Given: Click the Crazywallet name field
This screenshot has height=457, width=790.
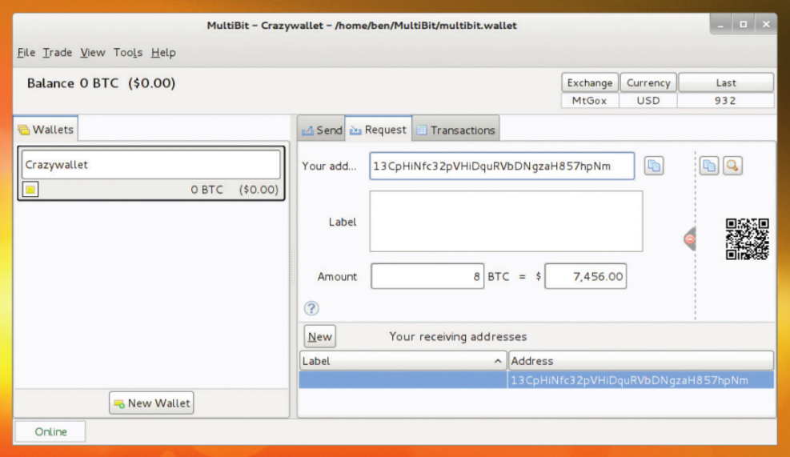Looking at the screenshot, I should coord(150,164).
